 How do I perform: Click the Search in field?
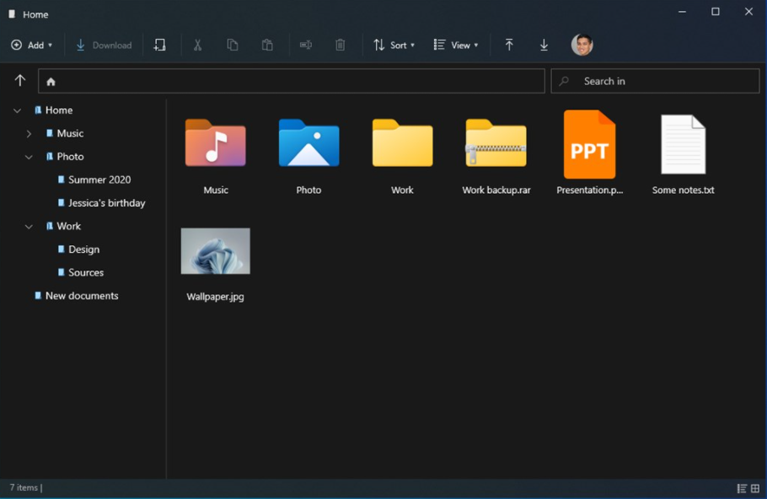pyautogui.click(x=655, y=81)
